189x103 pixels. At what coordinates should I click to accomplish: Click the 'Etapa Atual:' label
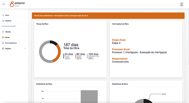(x=119, y=40)
